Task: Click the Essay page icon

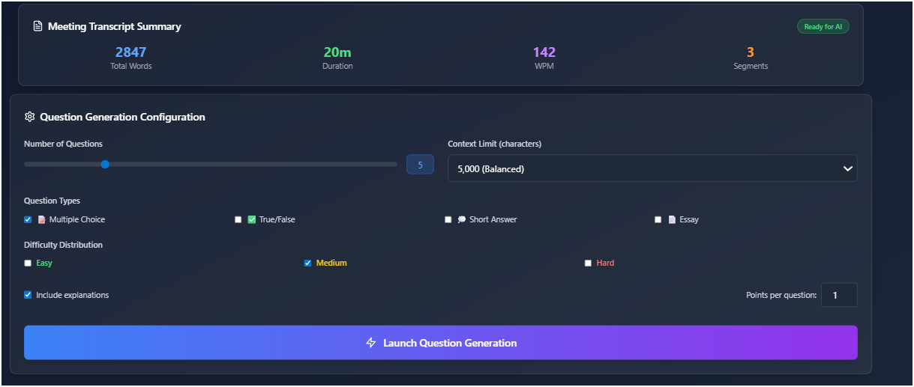Action: 672,220
